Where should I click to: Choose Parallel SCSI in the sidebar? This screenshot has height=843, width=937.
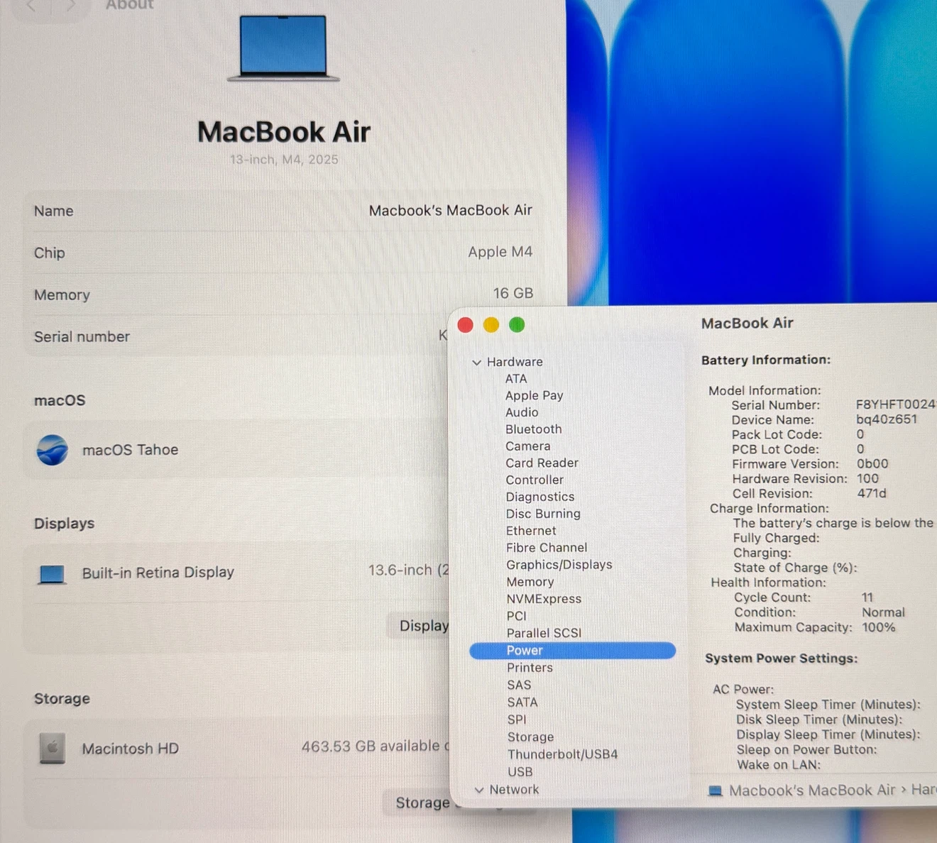544,633
